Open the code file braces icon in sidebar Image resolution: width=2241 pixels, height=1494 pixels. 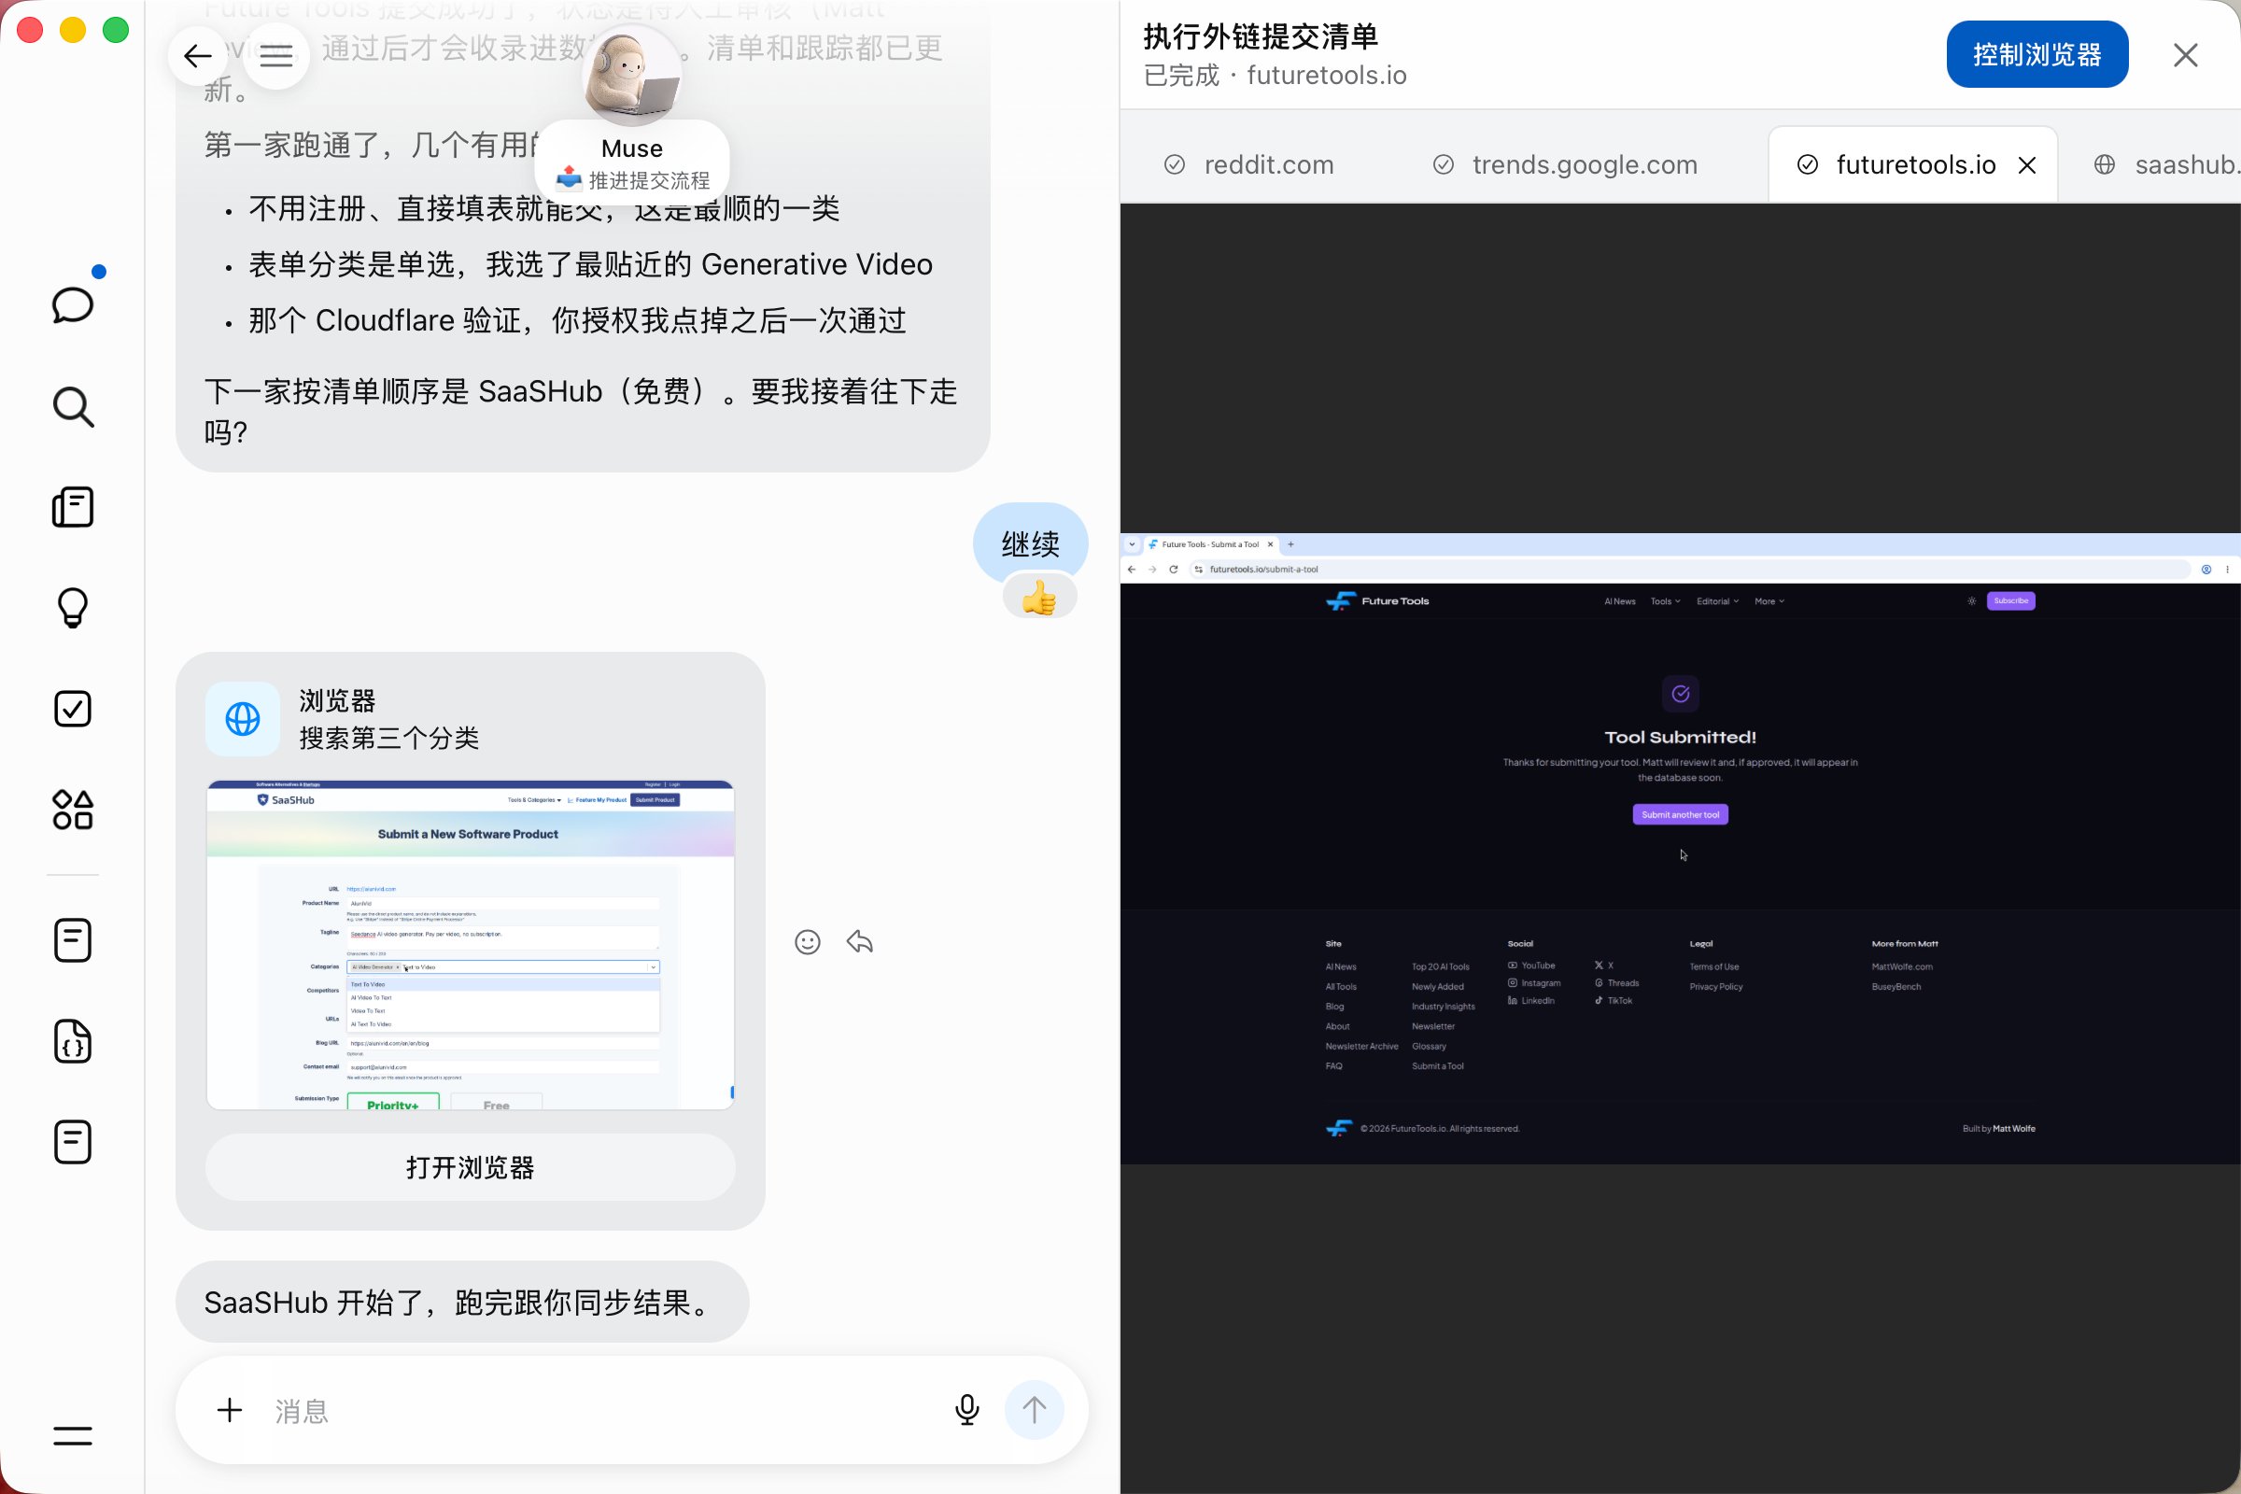tap(73, 1040)
